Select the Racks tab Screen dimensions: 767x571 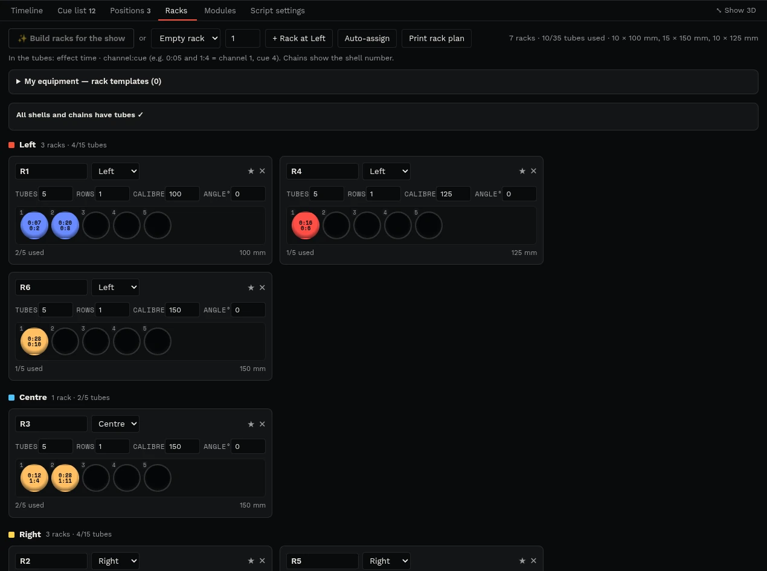[x=176, y=10]
